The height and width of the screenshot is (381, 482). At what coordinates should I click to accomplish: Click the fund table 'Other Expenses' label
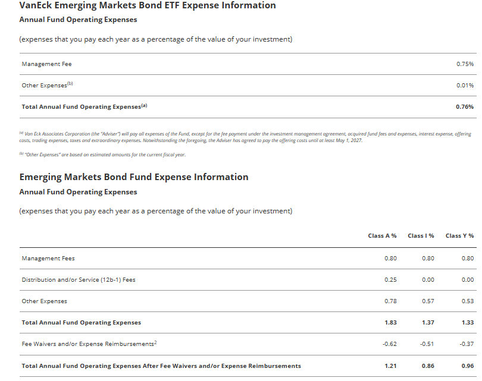(x=44, y=301)
